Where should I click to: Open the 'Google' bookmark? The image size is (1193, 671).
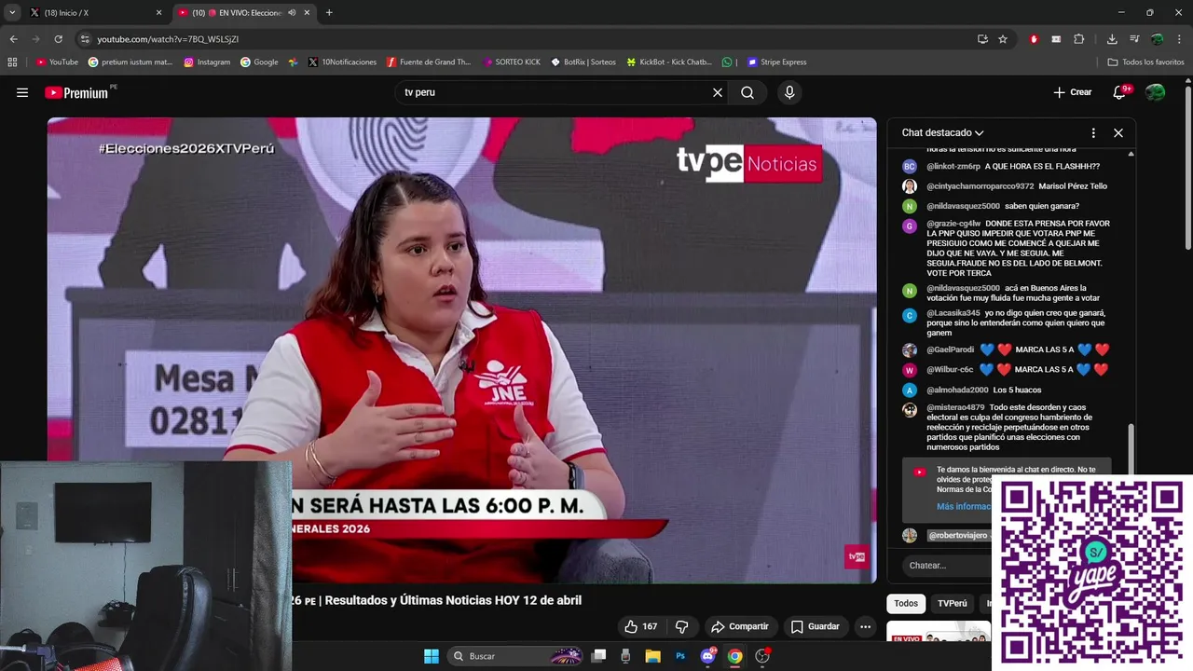point(259,62)
